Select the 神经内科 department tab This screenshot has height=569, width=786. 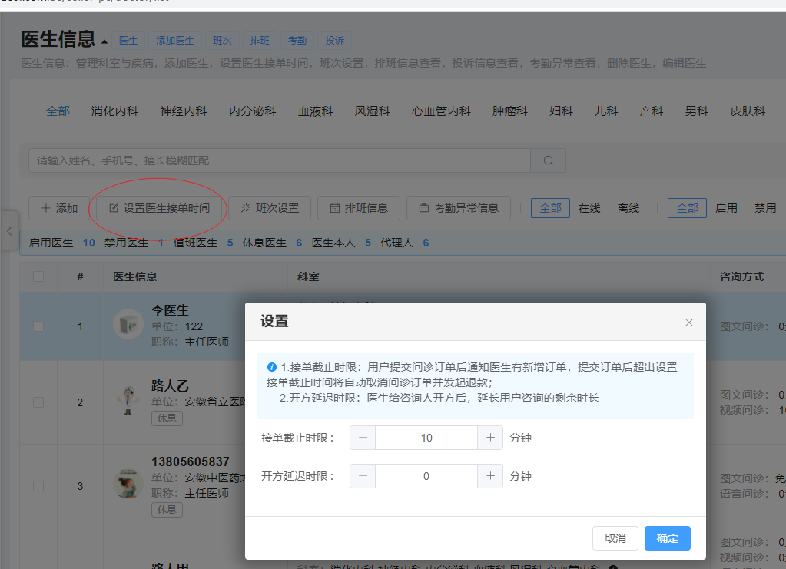point(184,111)
